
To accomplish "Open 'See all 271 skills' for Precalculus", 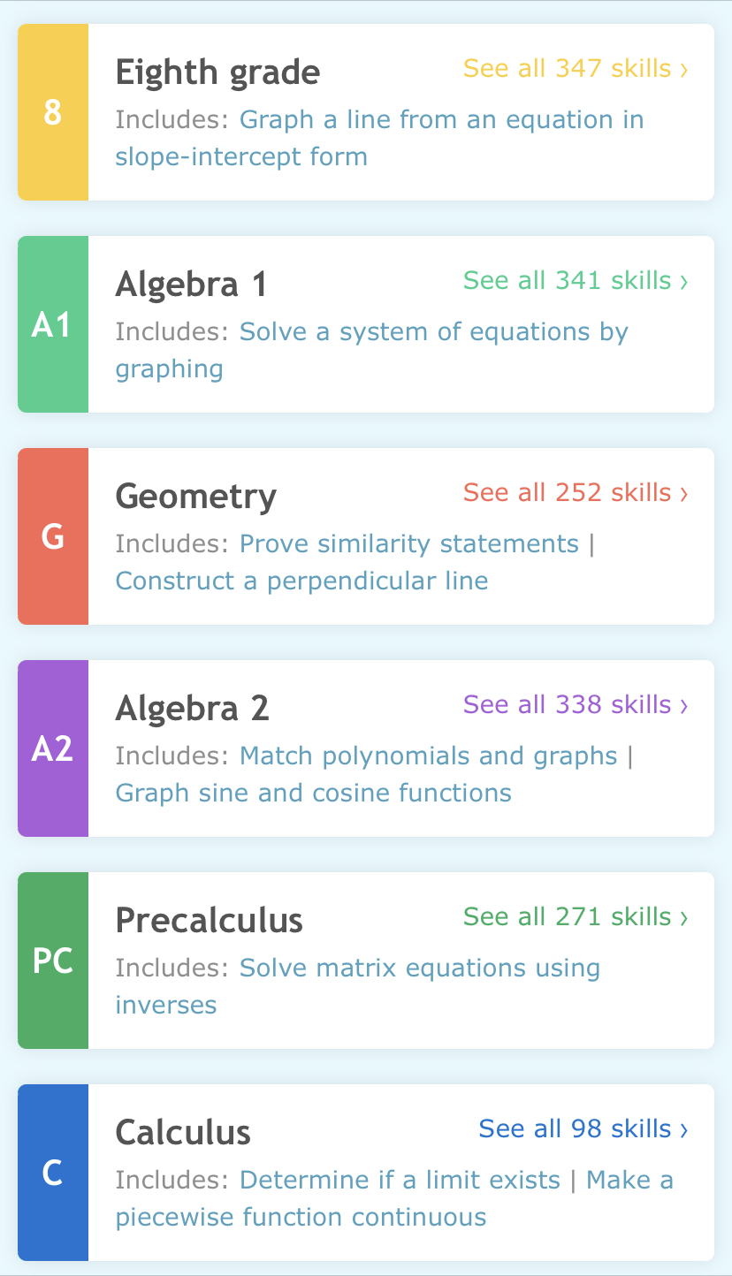I will click(576, 917).
